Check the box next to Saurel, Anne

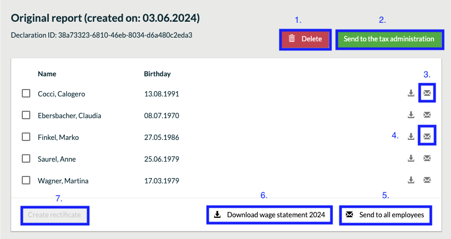(26, 158)
